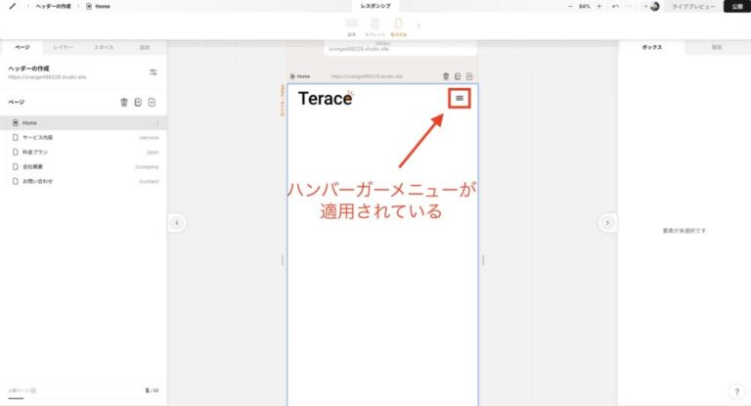Click the undo arrow in the top bar
751x406 pixels.
[615, 6]
